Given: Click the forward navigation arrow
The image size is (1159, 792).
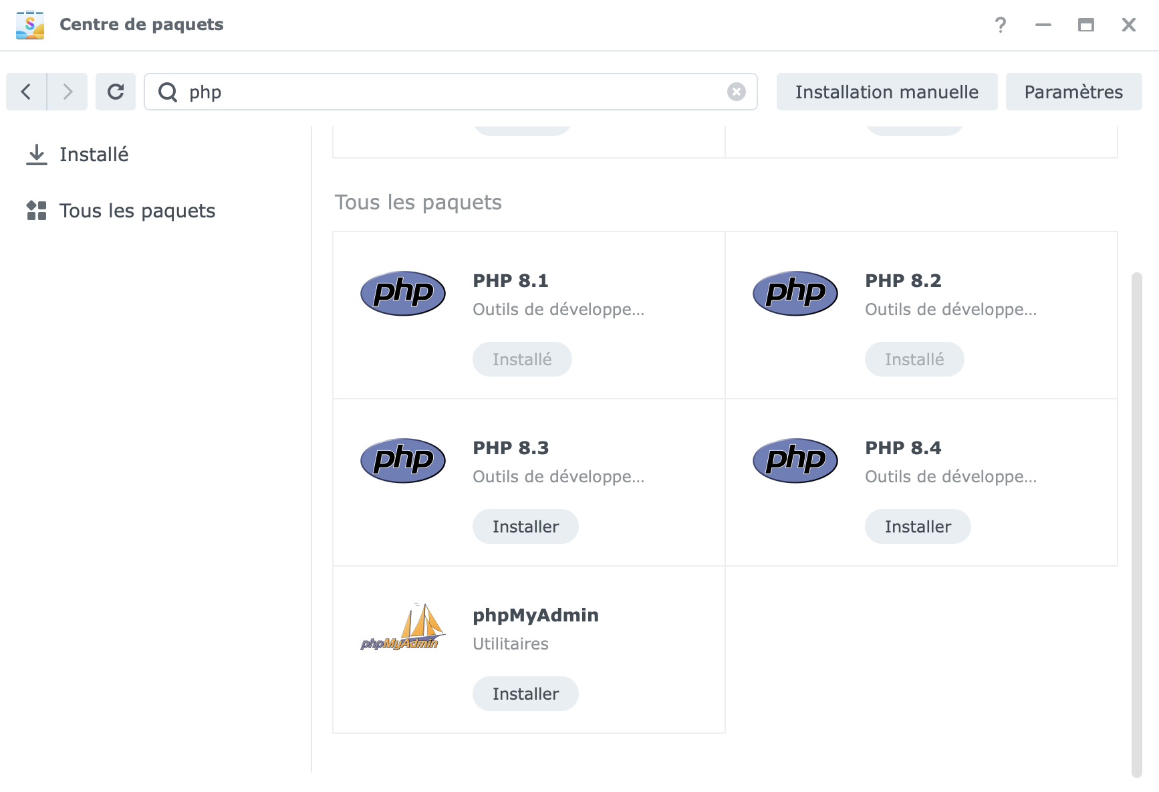Looking at the screenshot, I should click(68, 92).
